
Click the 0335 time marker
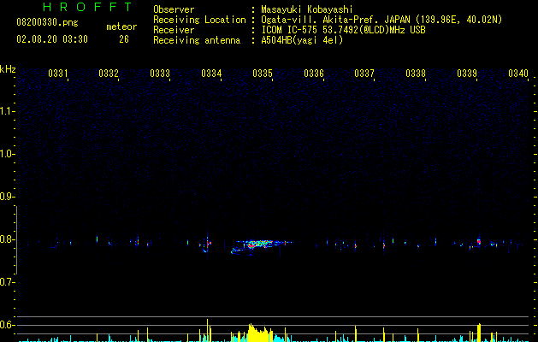pyautogui.click(x=263, y=74)
